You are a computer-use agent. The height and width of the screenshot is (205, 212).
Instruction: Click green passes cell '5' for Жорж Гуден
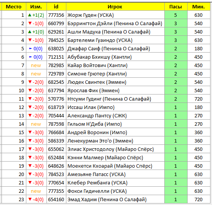pyautogui.click(x=176, y=15)
